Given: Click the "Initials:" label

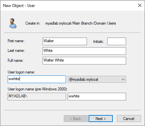Looking at the screenshot, I should tap(99, 42).
